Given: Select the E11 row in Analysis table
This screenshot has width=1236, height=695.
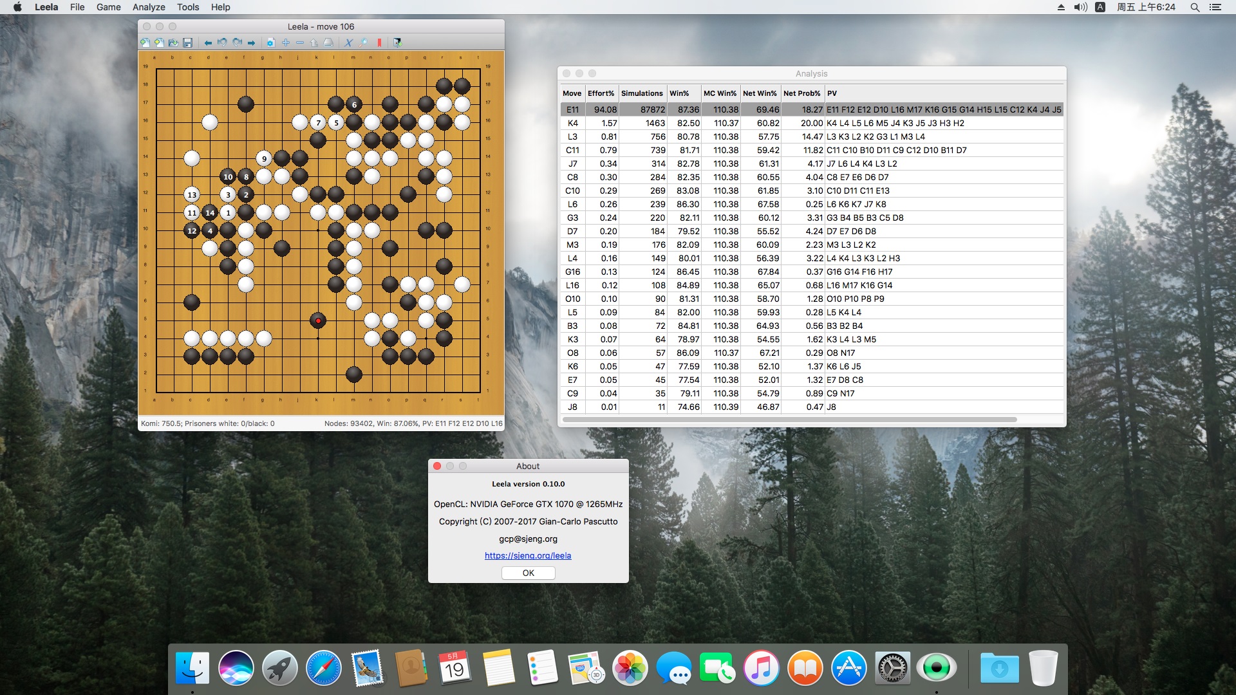Looking at the screenshot, I should tap(812, 109).
